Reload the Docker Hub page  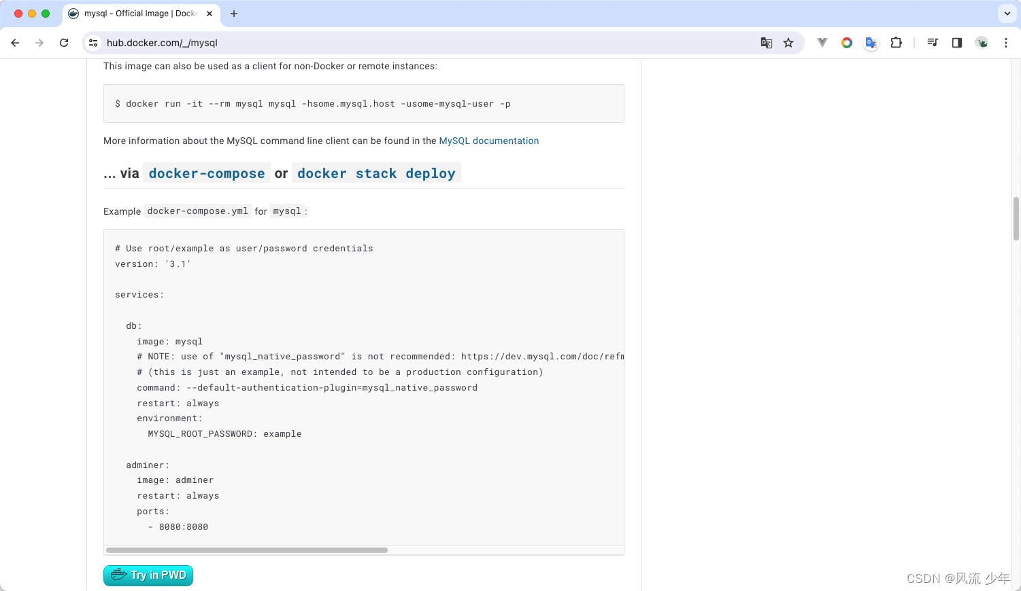click(64, 43)
